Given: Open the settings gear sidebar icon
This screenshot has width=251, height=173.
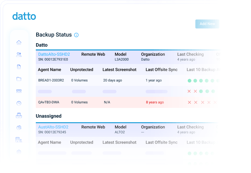Looking at the screenshot, I should 19,152.
